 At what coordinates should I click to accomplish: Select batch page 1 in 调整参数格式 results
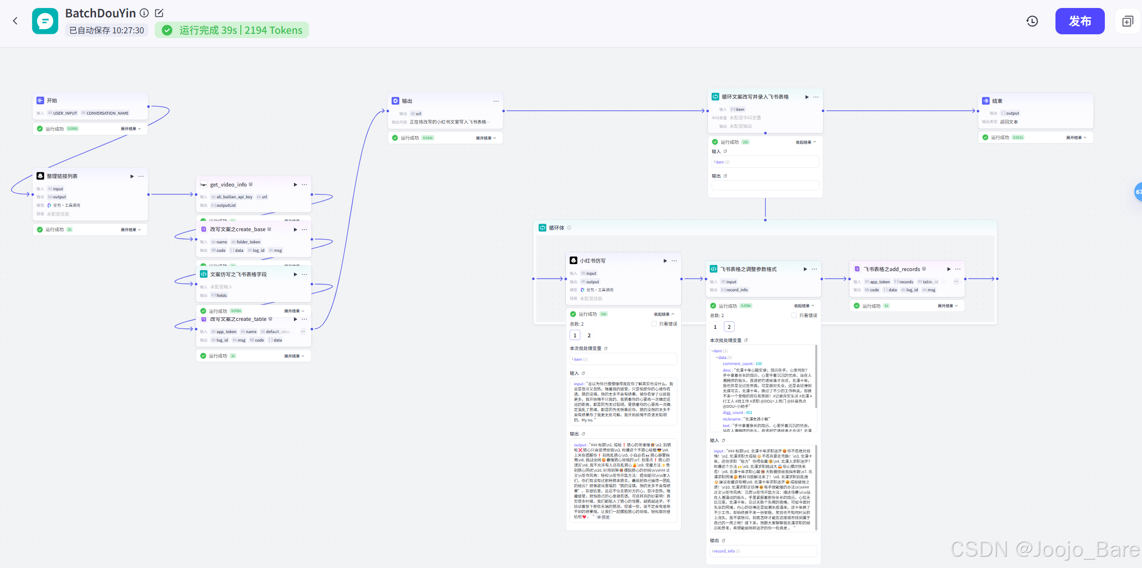715,327
